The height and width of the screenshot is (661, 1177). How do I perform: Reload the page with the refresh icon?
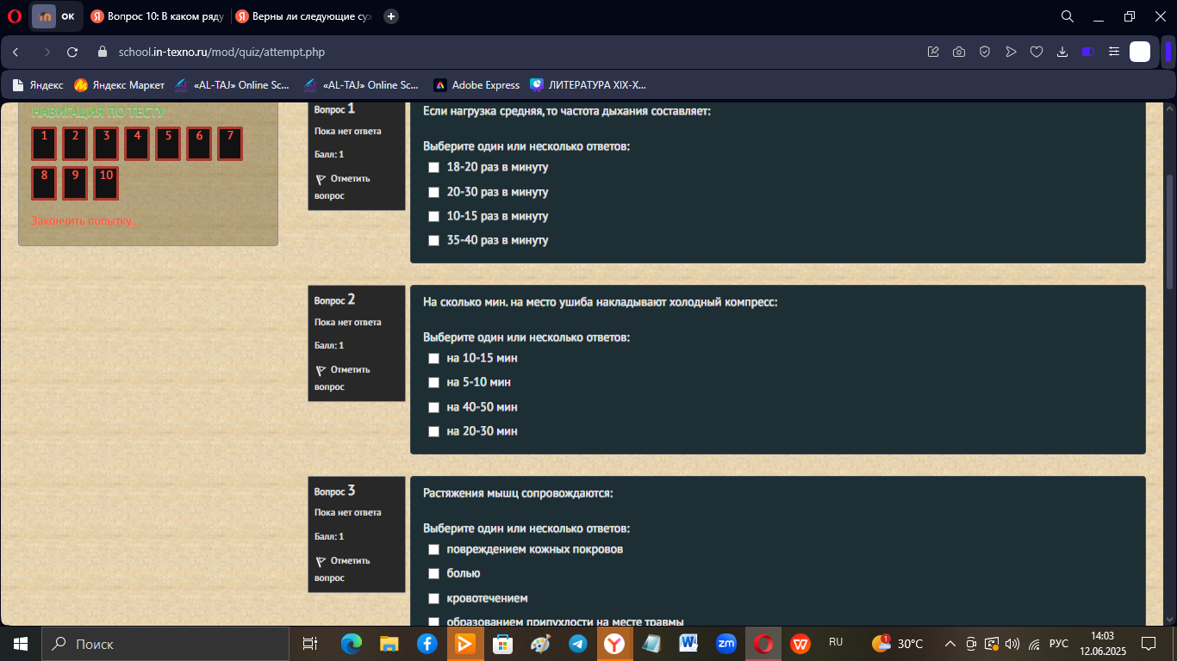coord(72,52)
